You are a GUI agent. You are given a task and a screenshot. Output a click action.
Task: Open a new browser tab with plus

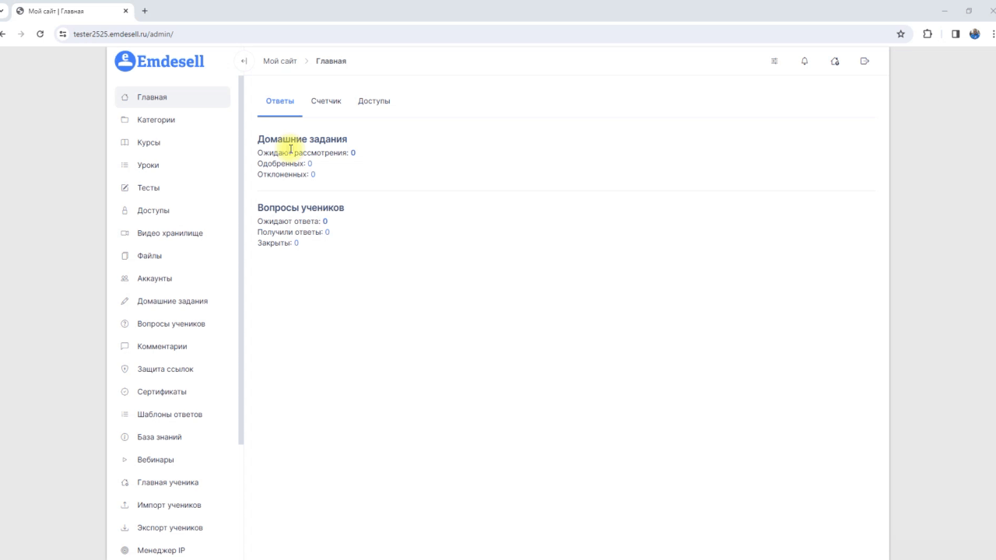pyautogui.click(x=145, y=11)
